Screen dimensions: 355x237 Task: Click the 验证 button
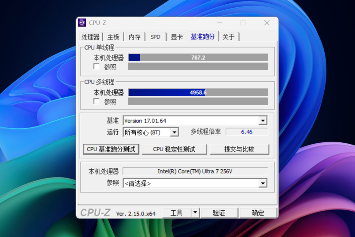coord(219,213)
